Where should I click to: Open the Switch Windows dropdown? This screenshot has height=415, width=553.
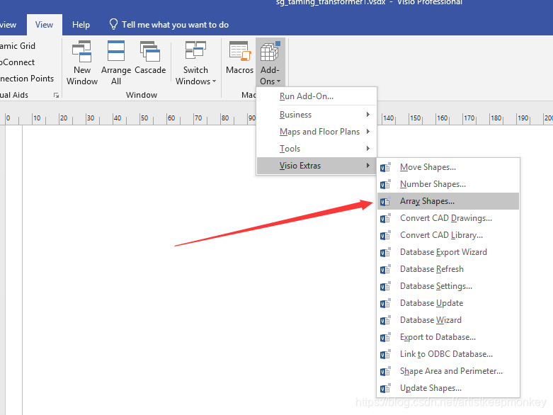click(x=195, y=64)
